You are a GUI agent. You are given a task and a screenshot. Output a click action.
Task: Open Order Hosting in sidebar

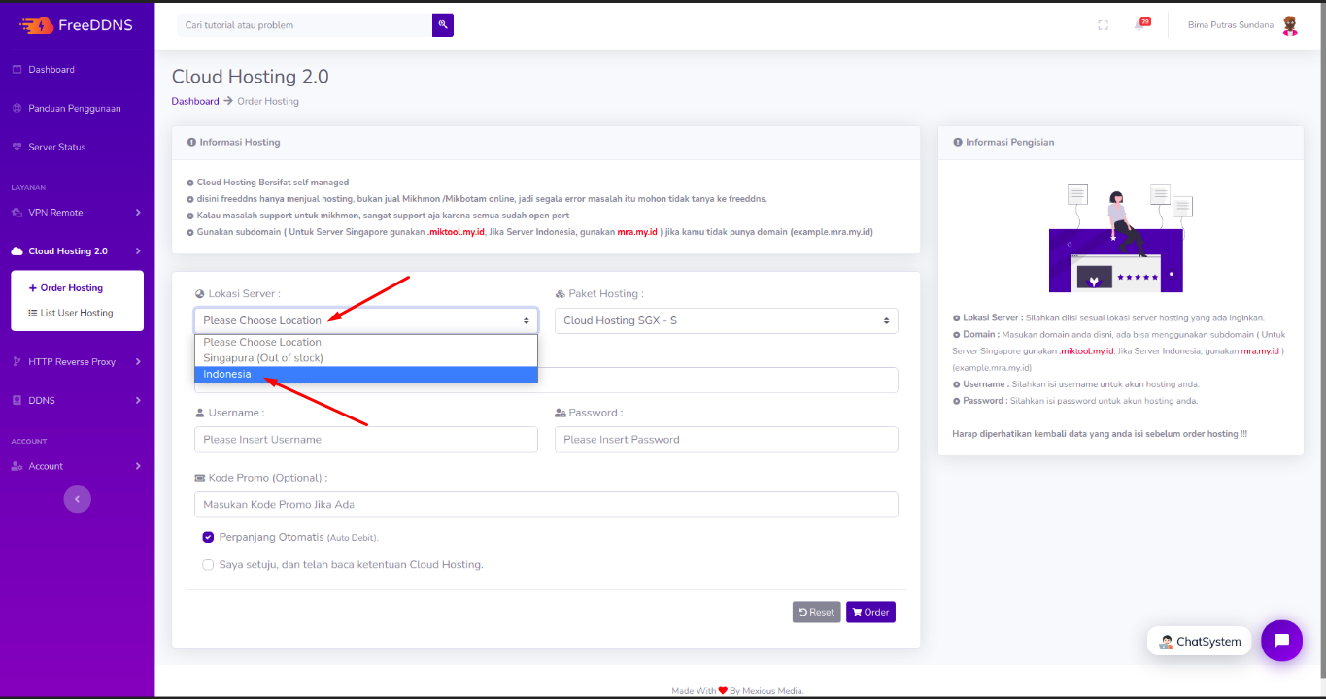coord(72,286)
